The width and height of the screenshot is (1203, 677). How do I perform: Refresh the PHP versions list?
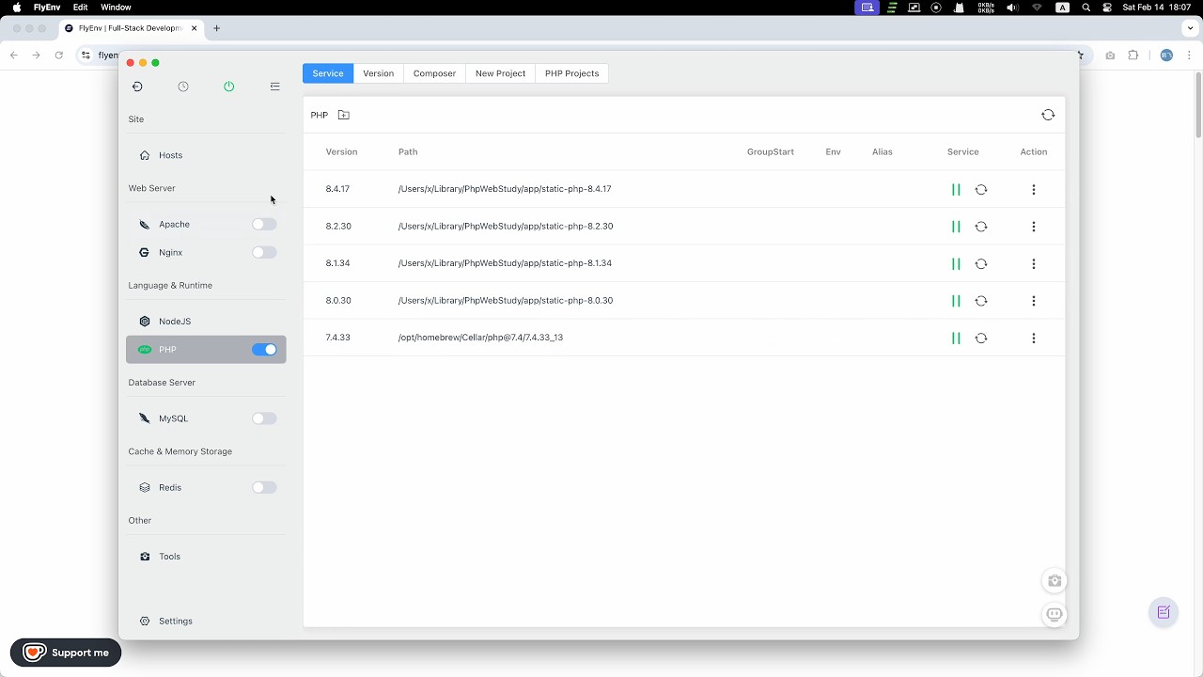tap(1048, 115)
